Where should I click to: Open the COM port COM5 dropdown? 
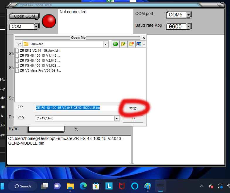pyautogui.click(x=189, y=15)
